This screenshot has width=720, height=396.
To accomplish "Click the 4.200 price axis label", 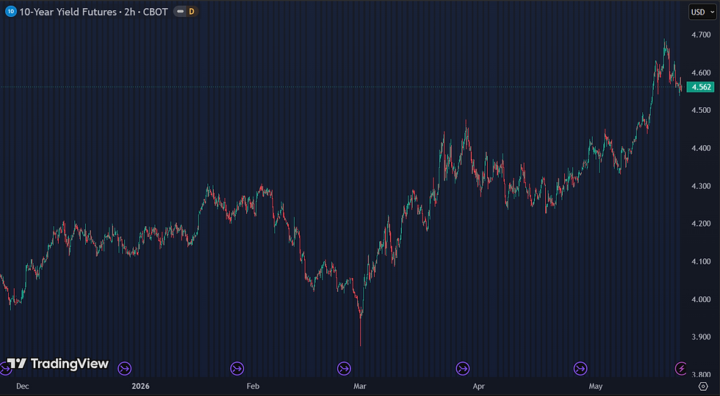I will [x=701, y=224].
